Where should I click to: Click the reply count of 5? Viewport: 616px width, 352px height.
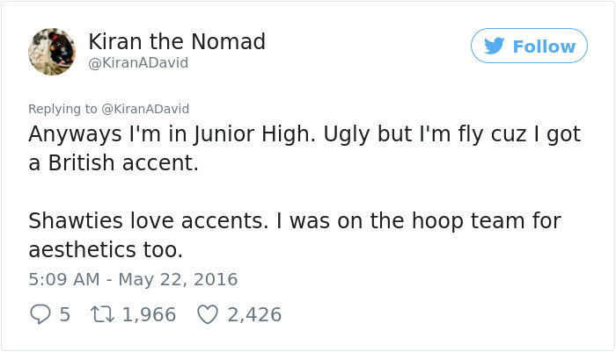[x=64, y=313]
